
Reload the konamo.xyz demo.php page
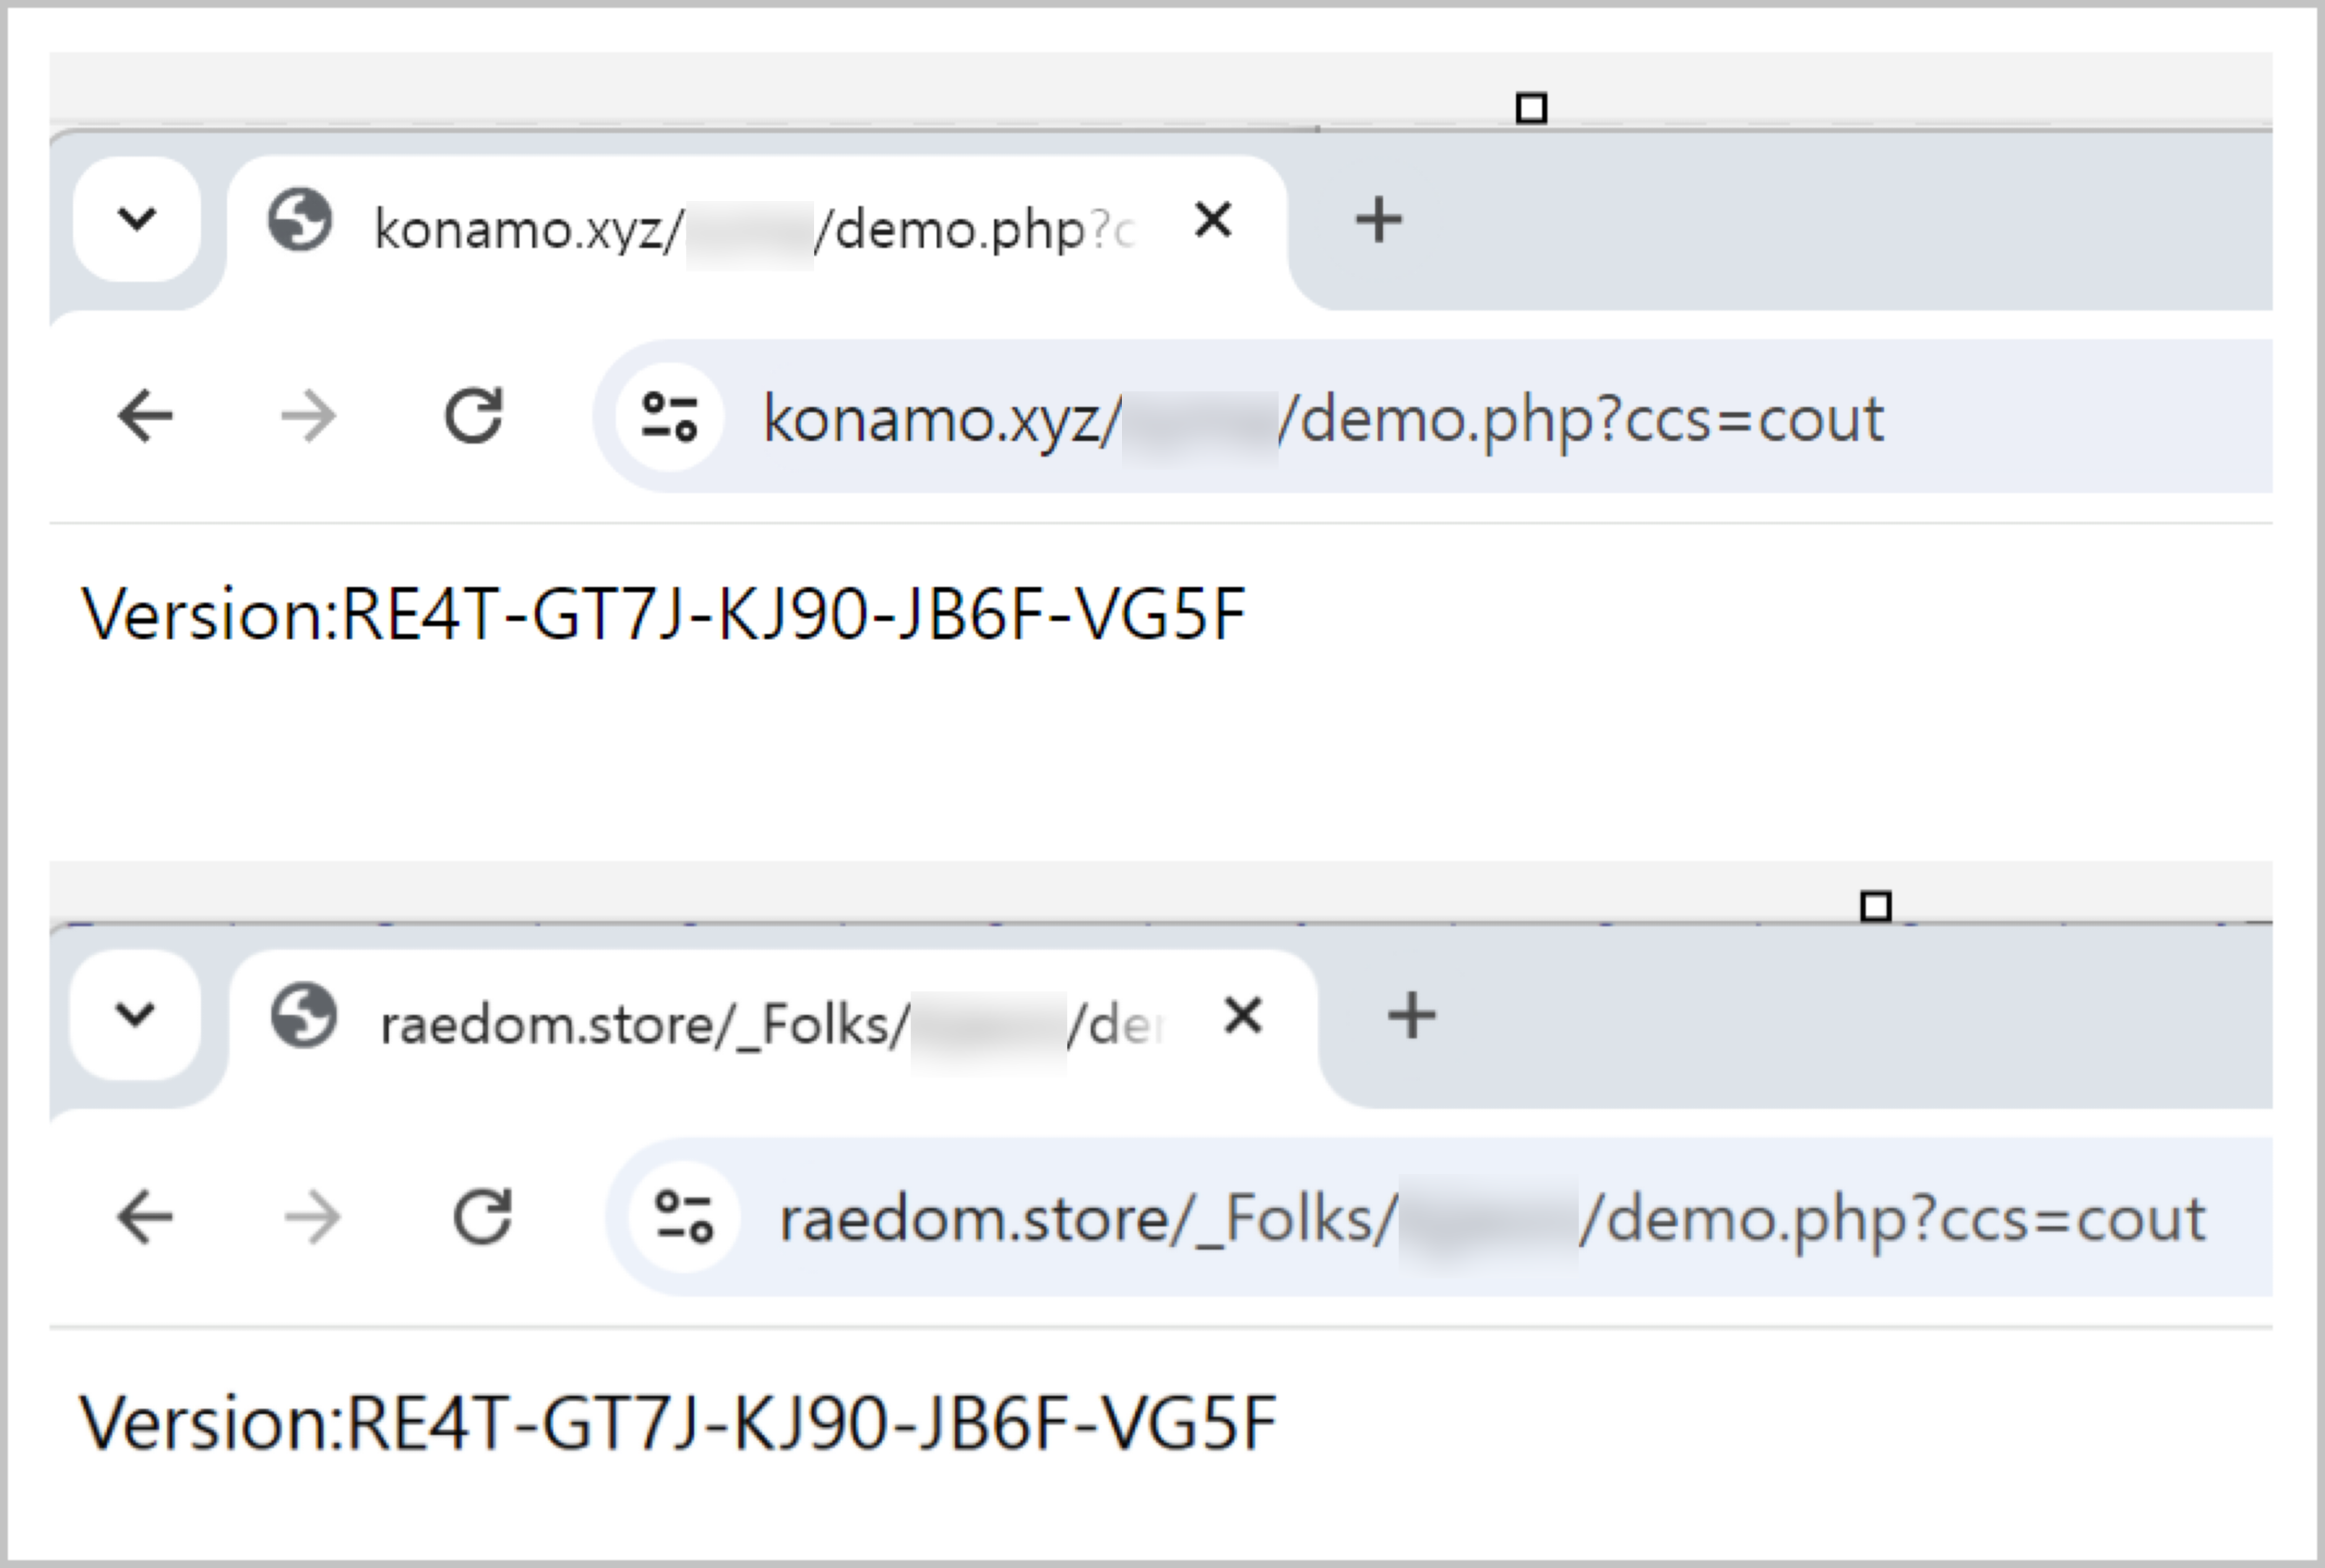point(474,415)
